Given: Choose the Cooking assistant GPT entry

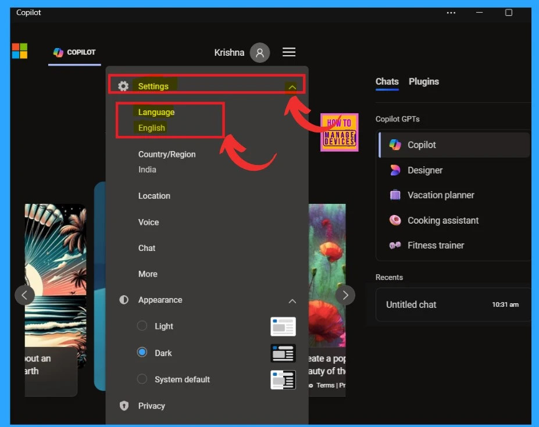Looking at the screenshot, I should tap(454, 220).
